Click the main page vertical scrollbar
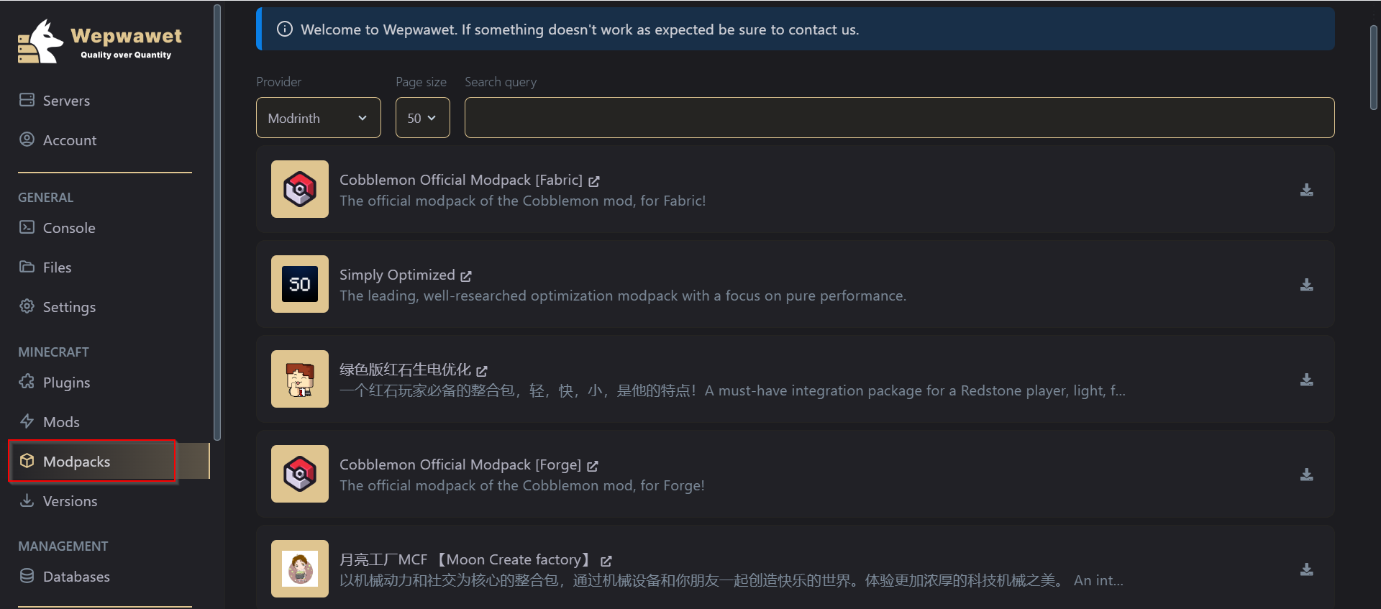Viewport: 1381px width, 609px height. [x=1373, y=67]
